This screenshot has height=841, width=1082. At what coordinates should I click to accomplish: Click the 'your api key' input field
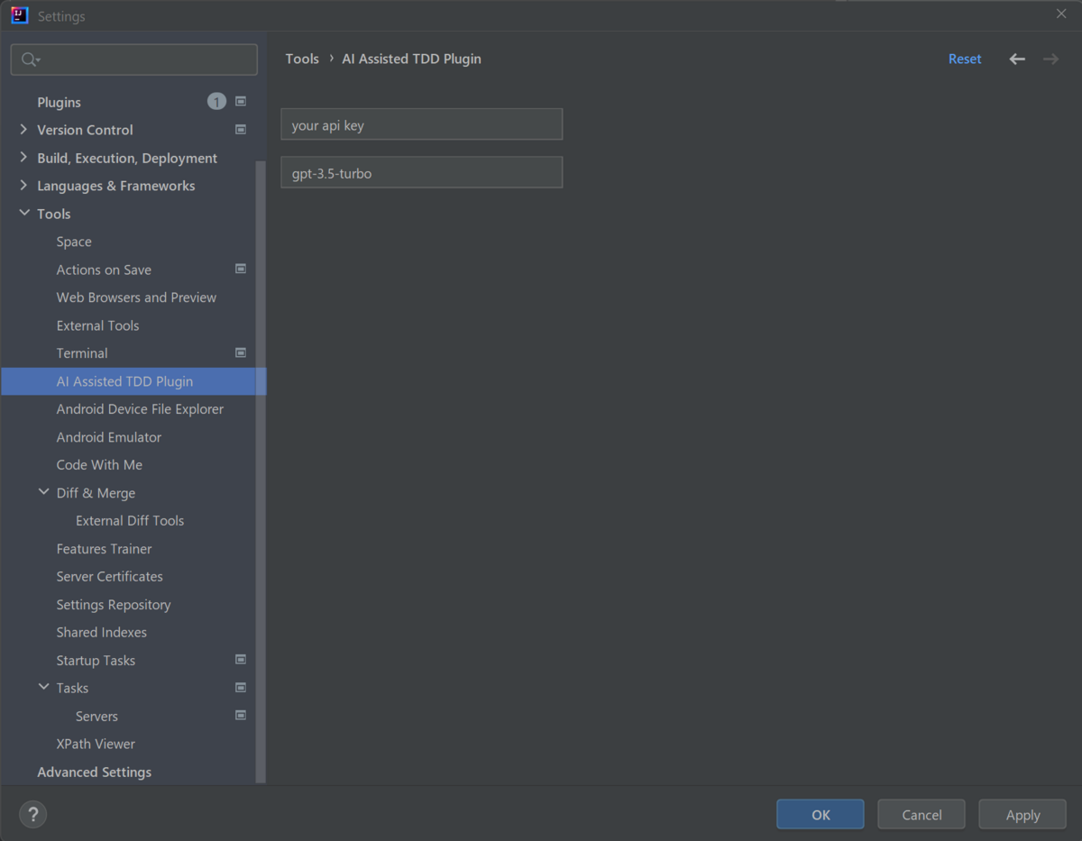tap(422, 124)
